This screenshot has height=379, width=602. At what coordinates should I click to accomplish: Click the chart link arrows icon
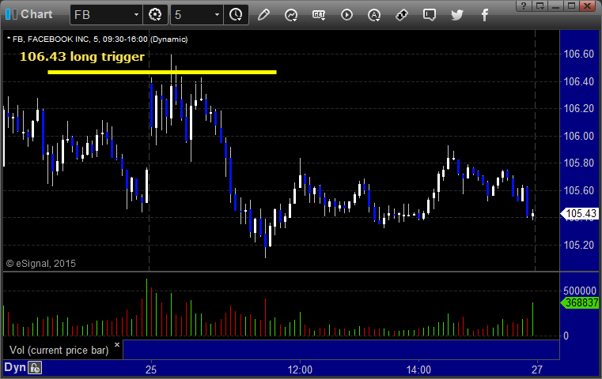pyautogui.click(x=402, y=15)
